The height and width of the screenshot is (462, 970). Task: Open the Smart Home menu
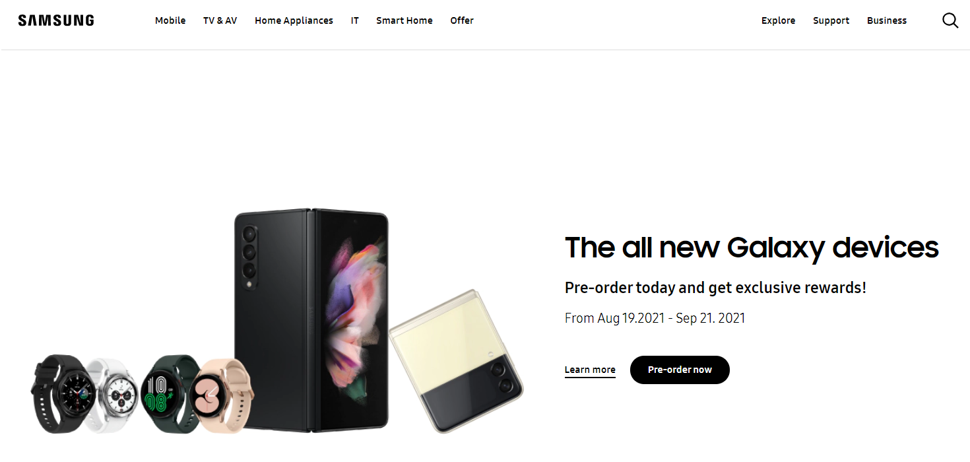(x=404, y=20)
